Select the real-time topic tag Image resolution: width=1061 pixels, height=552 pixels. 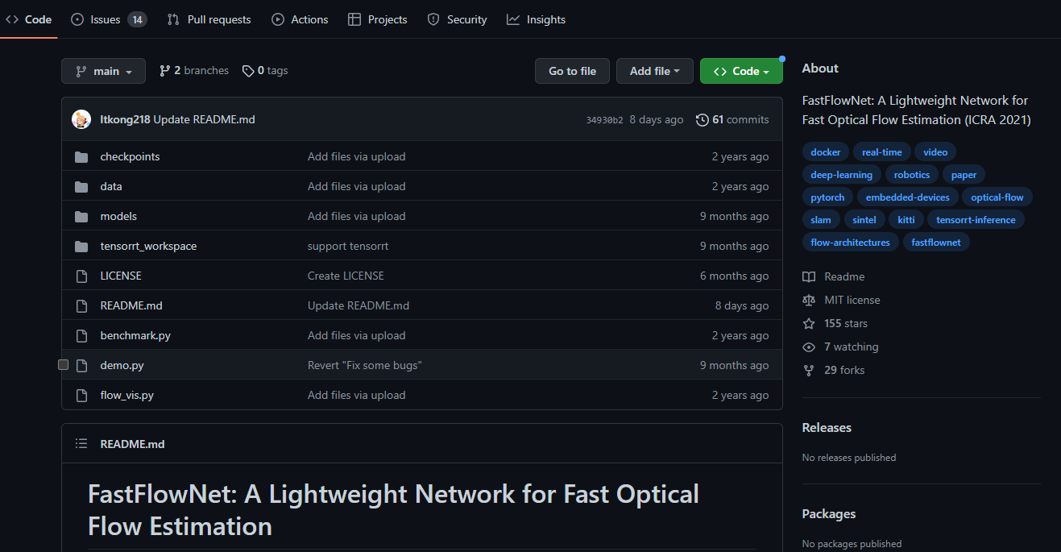(882, 151)
